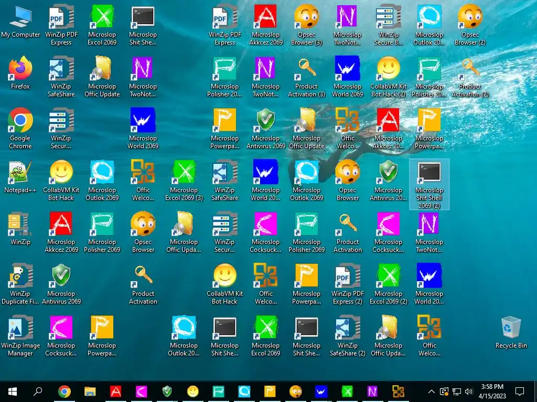Image resolution: width=537 pixels, height=402 pixels.
Task: Open File Explorer from the taskbar
Action: tap(90, 392)
